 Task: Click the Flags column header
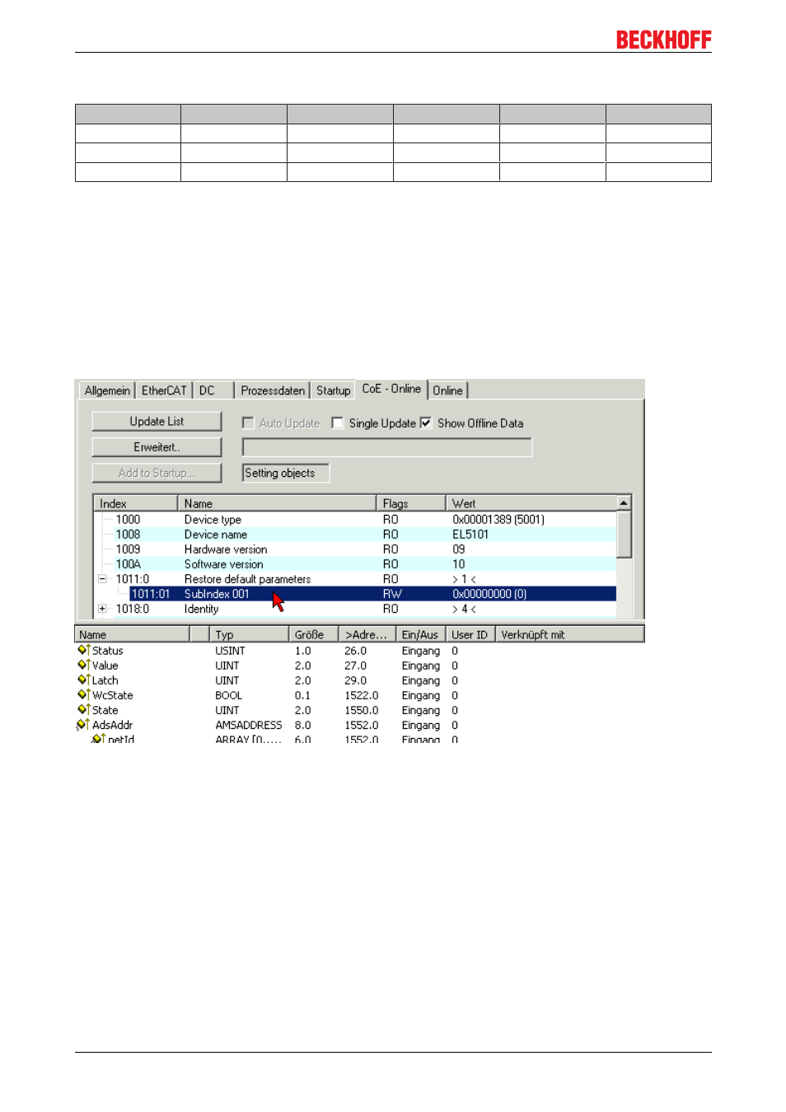coord(410,503)
